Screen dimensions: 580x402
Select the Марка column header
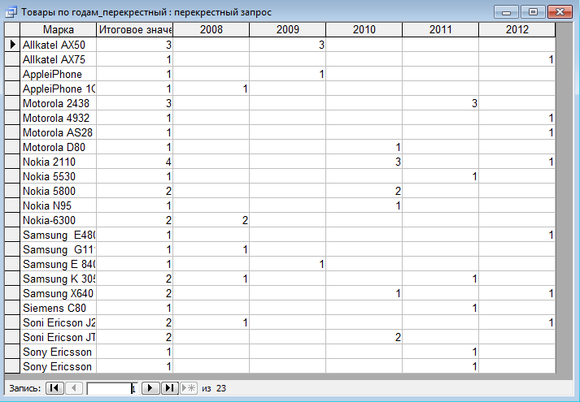coord(58,29)
